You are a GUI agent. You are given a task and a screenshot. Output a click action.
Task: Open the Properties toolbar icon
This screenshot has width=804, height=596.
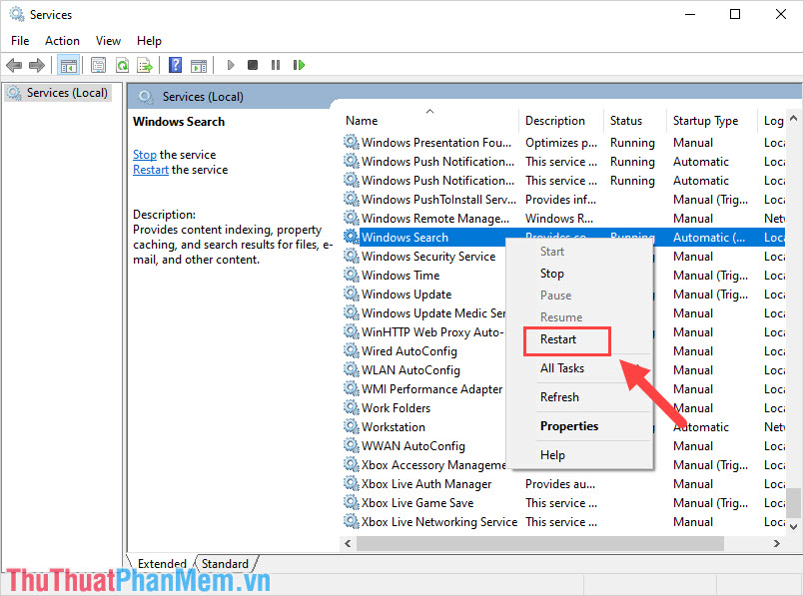coord(97,64)
